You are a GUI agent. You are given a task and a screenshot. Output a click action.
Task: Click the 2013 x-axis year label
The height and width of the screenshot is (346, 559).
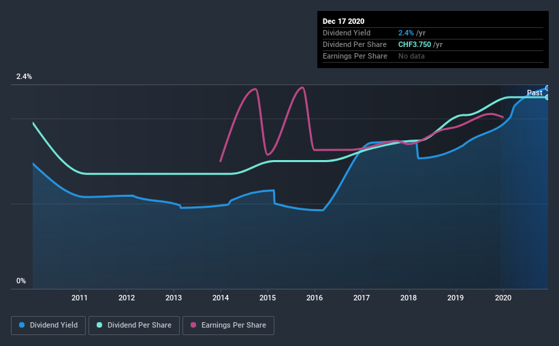point(174,298)
